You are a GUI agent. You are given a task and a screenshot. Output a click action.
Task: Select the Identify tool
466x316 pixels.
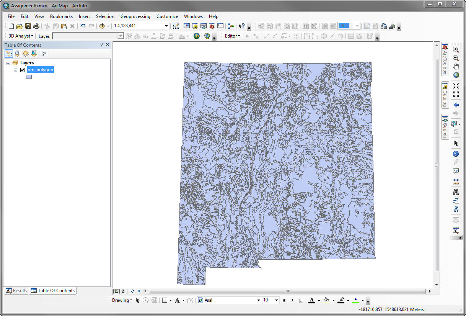tap(456, 154)
